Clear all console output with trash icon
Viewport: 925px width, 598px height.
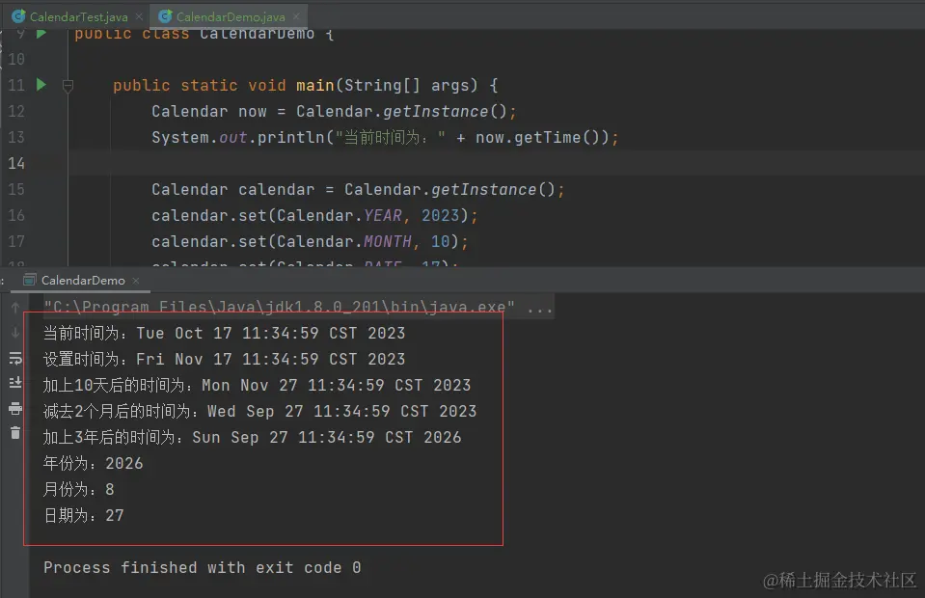(15, 433)
